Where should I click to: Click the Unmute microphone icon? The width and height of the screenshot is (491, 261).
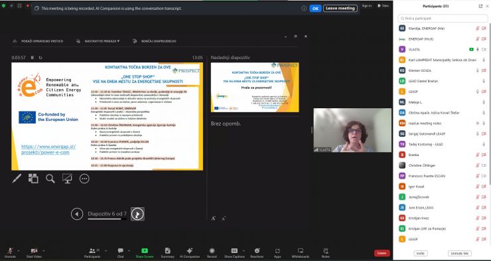(11, 250)
